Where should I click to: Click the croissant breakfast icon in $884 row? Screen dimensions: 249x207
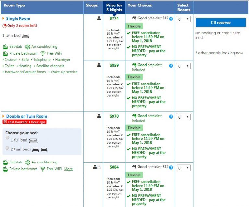pyautogui.click(x=134, y=167)
